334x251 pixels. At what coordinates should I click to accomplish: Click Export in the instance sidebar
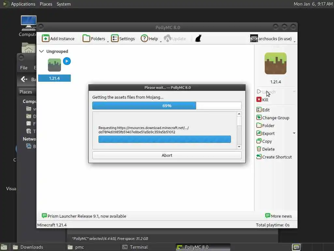pyautogui.click(x=266, y=133)
